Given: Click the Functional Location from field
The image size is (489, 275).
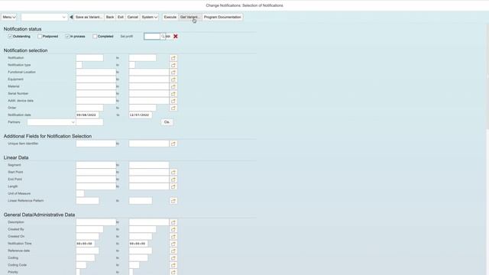Looking at the screenshot, I should point(96,73).
